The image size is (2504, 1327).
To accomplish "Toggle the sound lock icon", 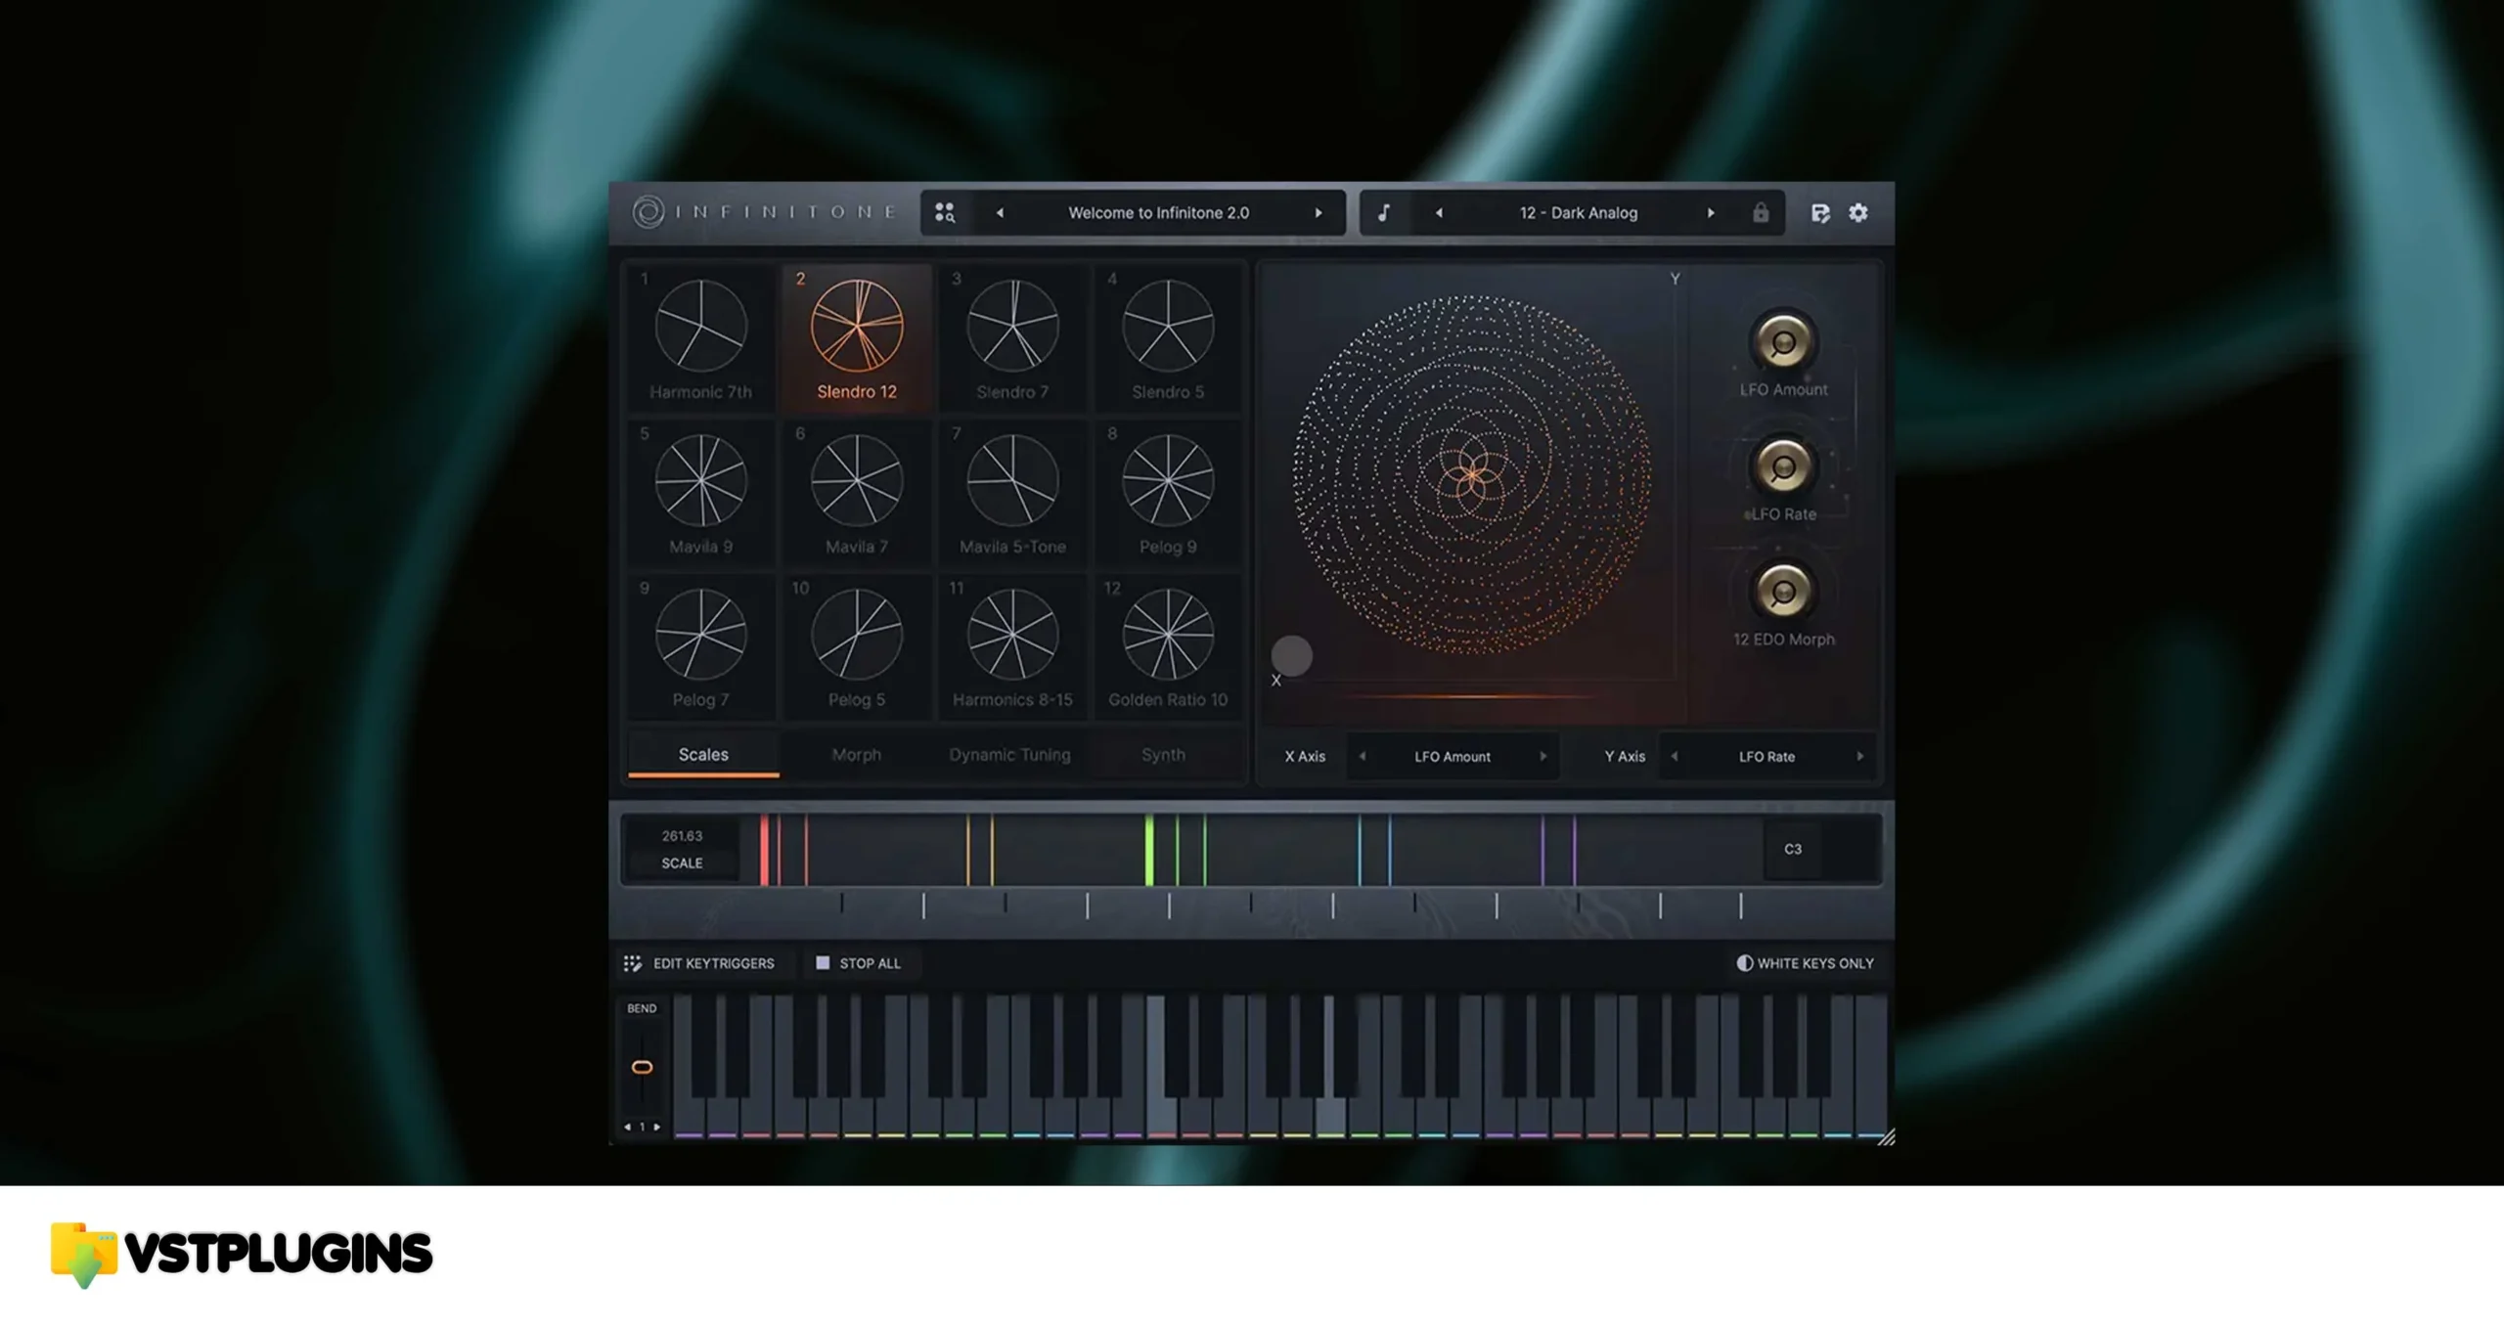I will [x=1761, y=212].
